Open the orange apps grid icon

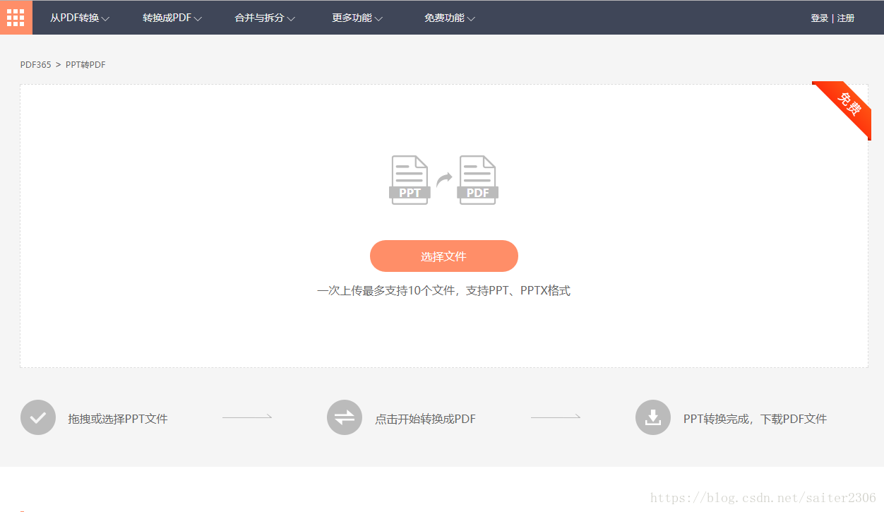pyautogui.click(x=16, y=18)
